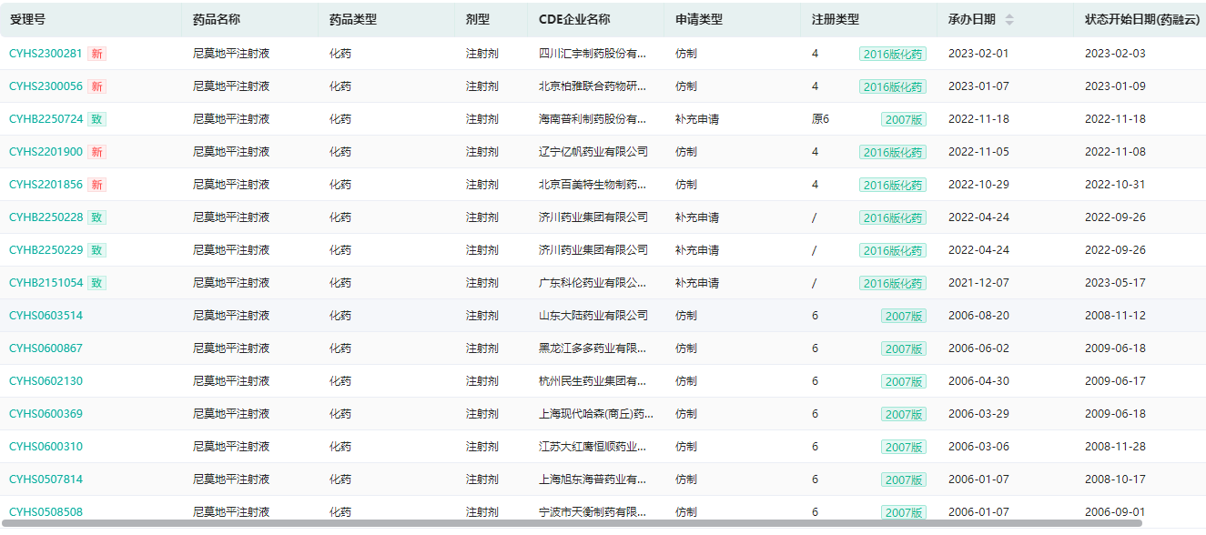Open the CYHS0507814 record link

[46, 479]
